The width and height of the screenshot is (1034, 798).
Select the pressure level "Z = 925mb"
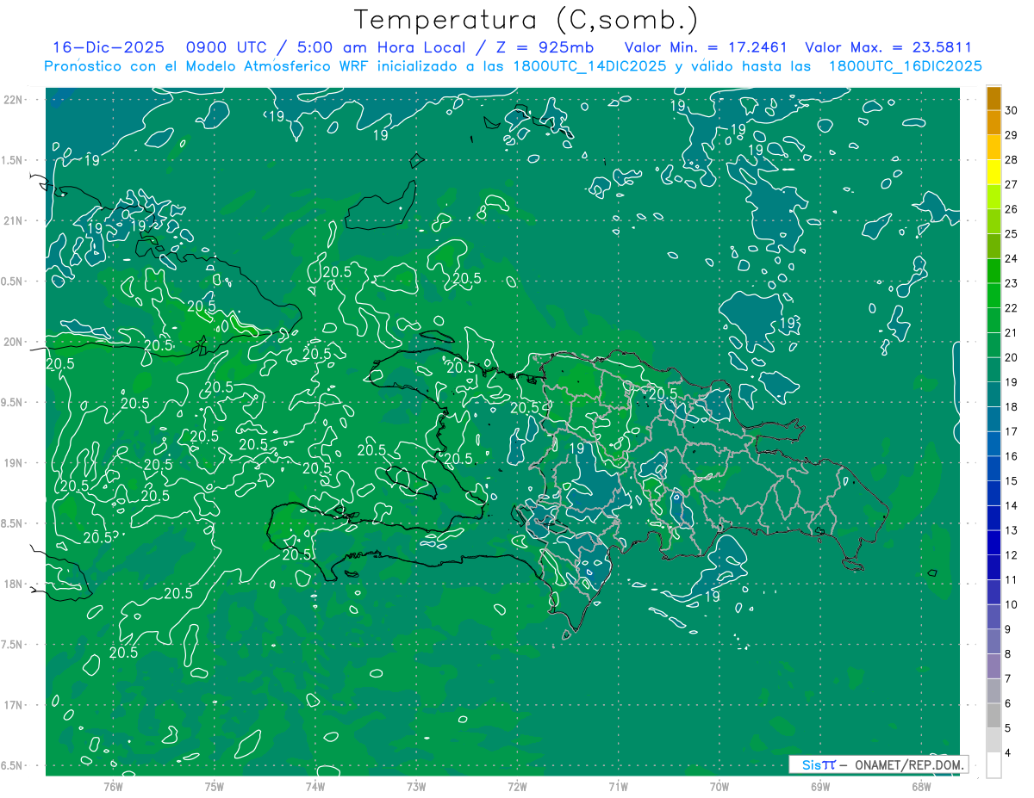point(544,48)
